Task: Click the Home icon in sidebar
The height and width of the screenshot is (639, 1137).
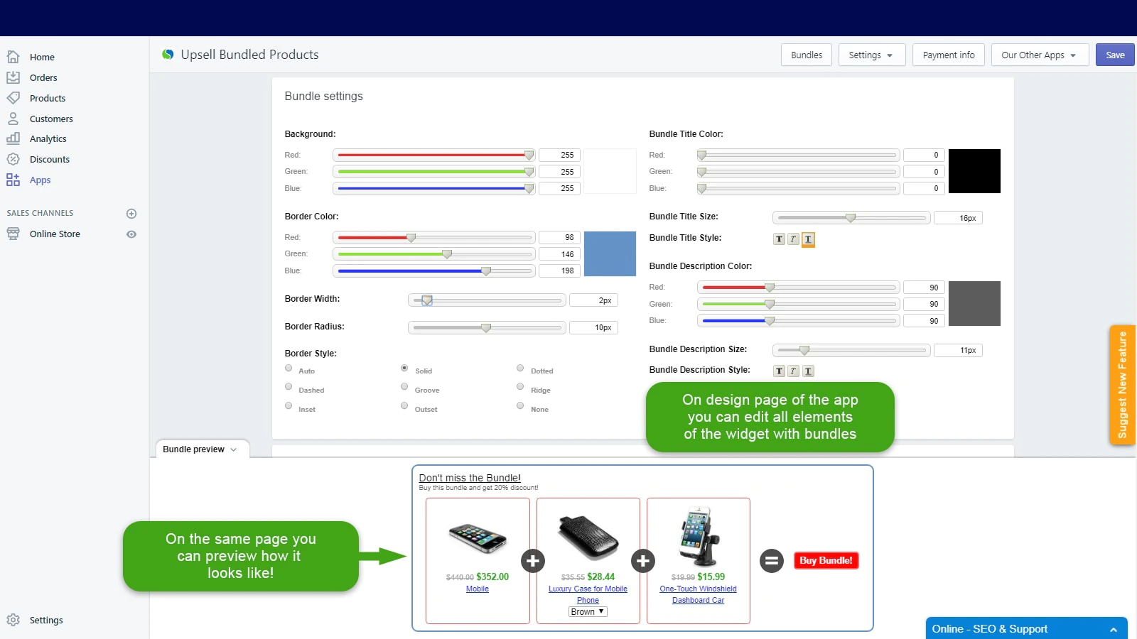Action: [x=13, y=57]
